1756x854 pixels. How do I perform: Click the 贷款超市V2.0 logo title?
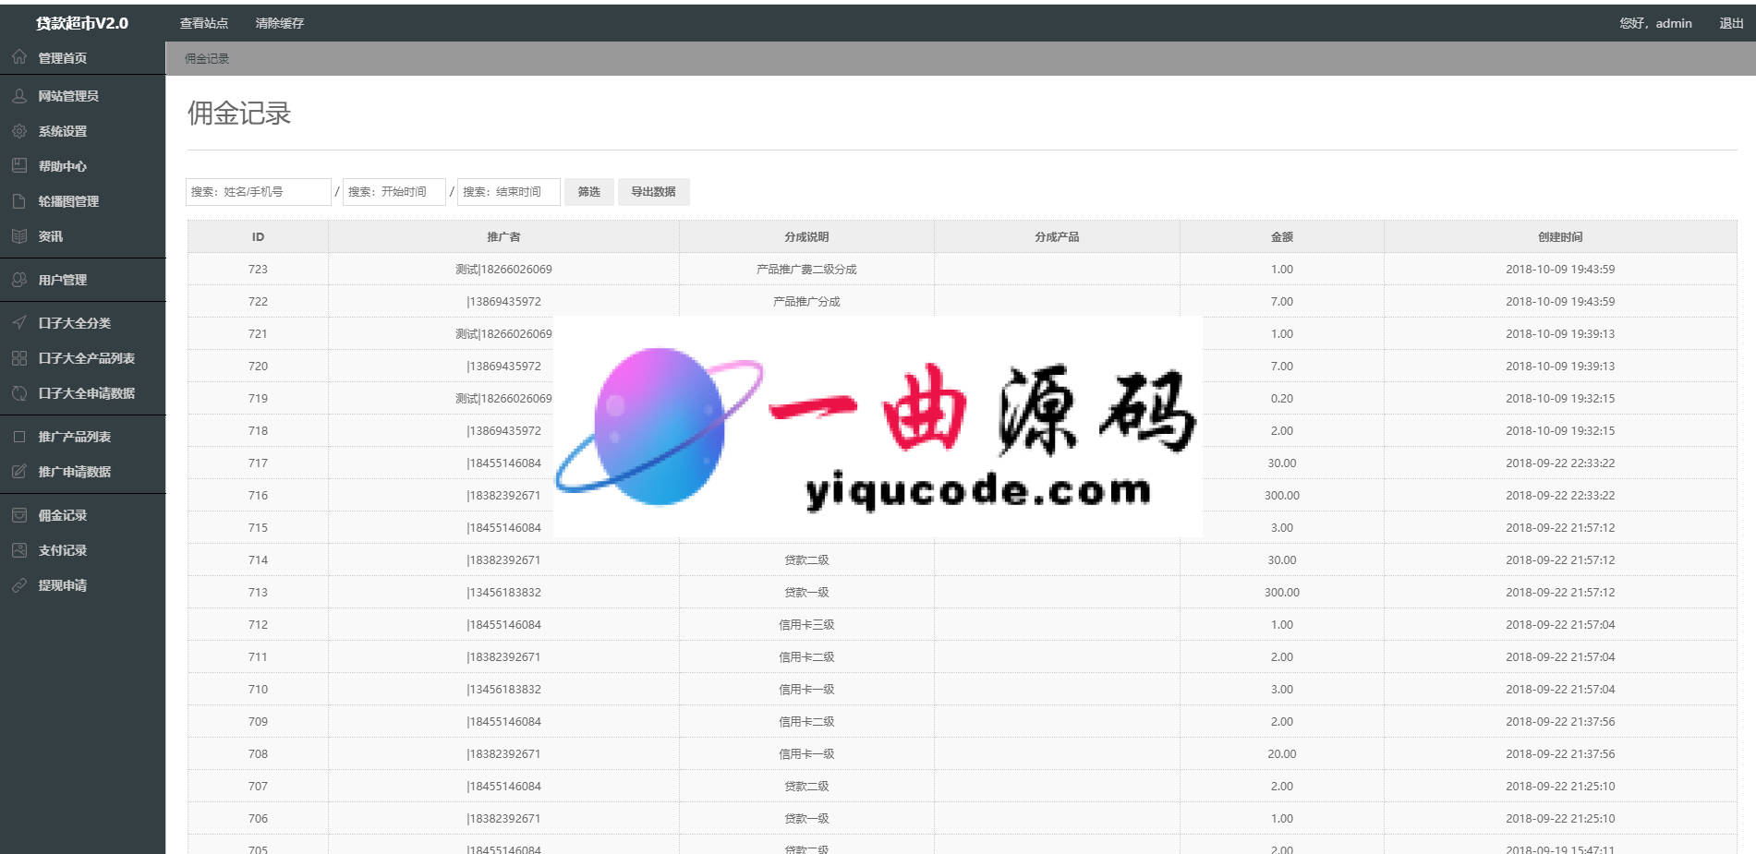point(82,23)
